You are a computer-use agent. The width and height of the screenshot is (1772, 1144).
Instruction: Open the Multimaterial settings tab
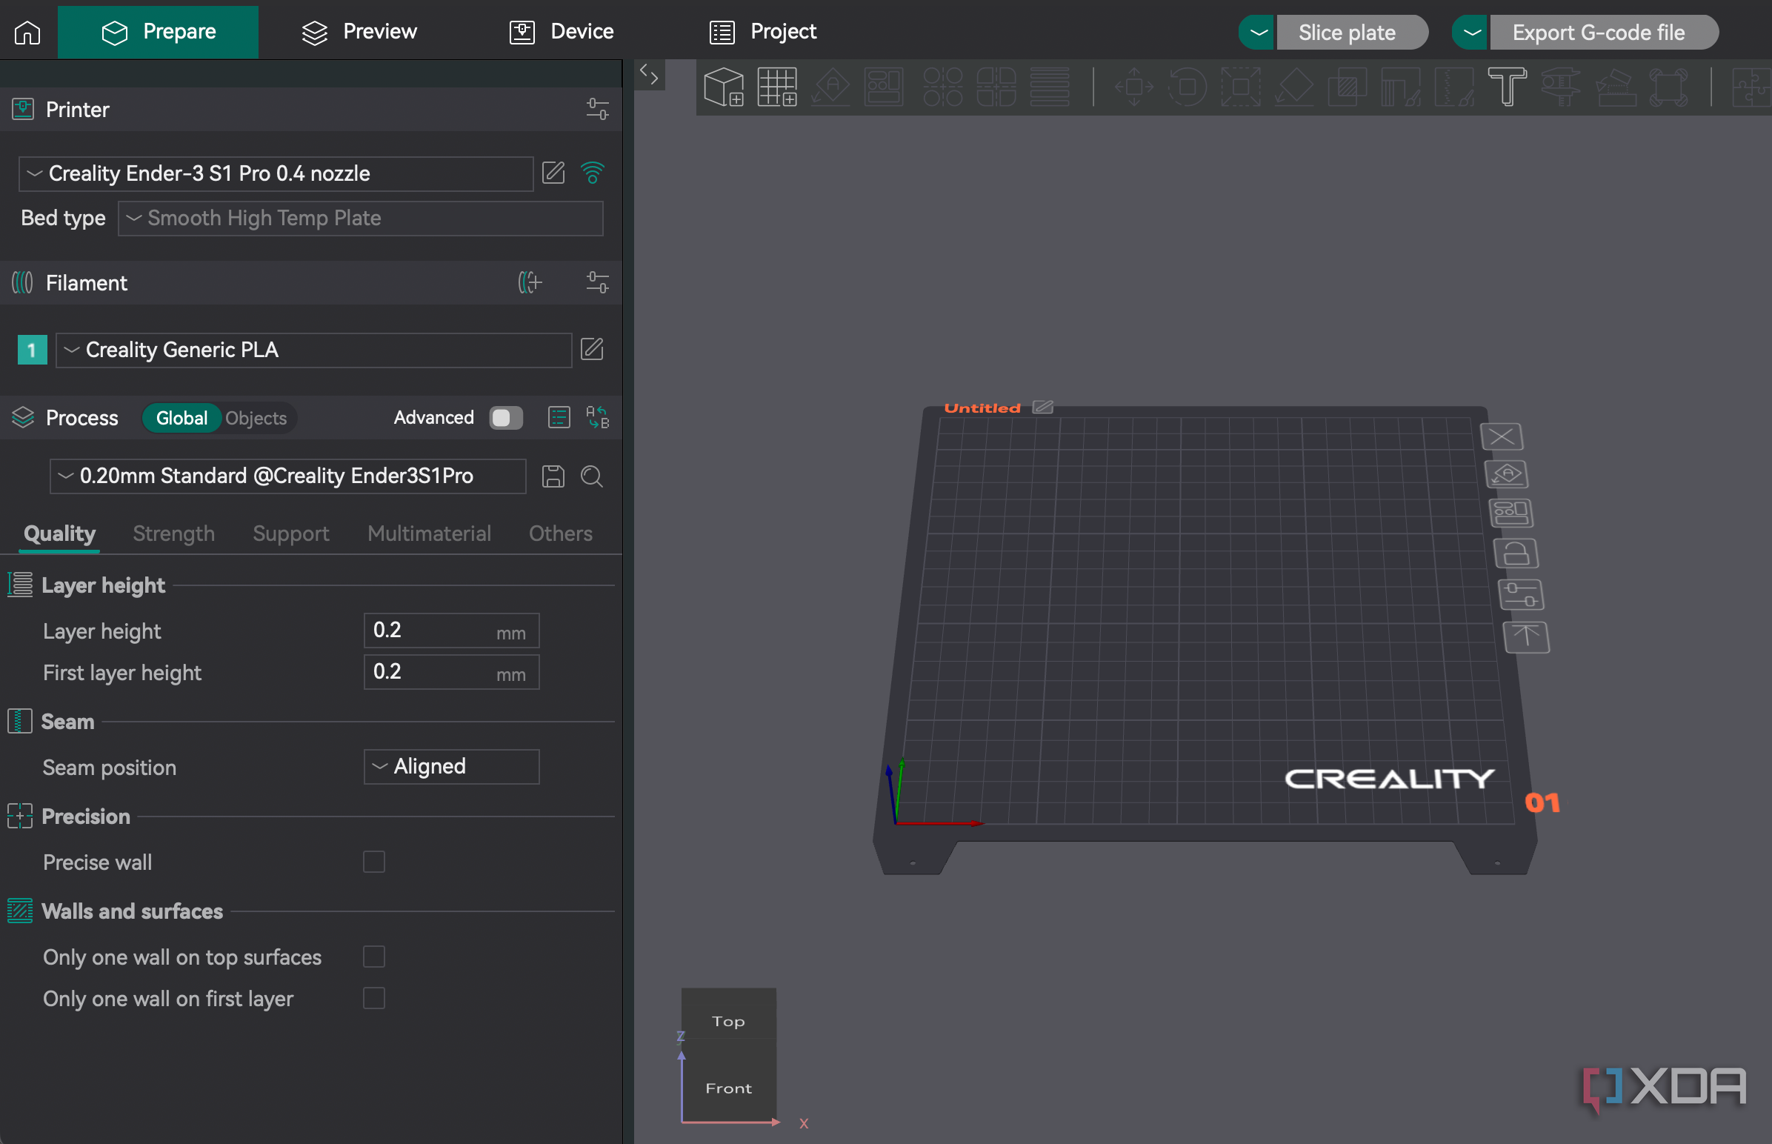[x=429, y=533]
